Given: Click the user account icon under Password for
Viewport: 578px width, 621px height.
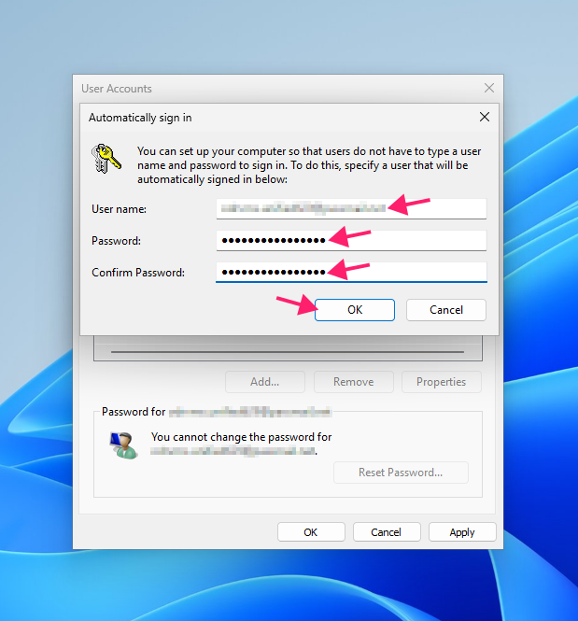Looking at the screenshot, I should click(123, 445).
